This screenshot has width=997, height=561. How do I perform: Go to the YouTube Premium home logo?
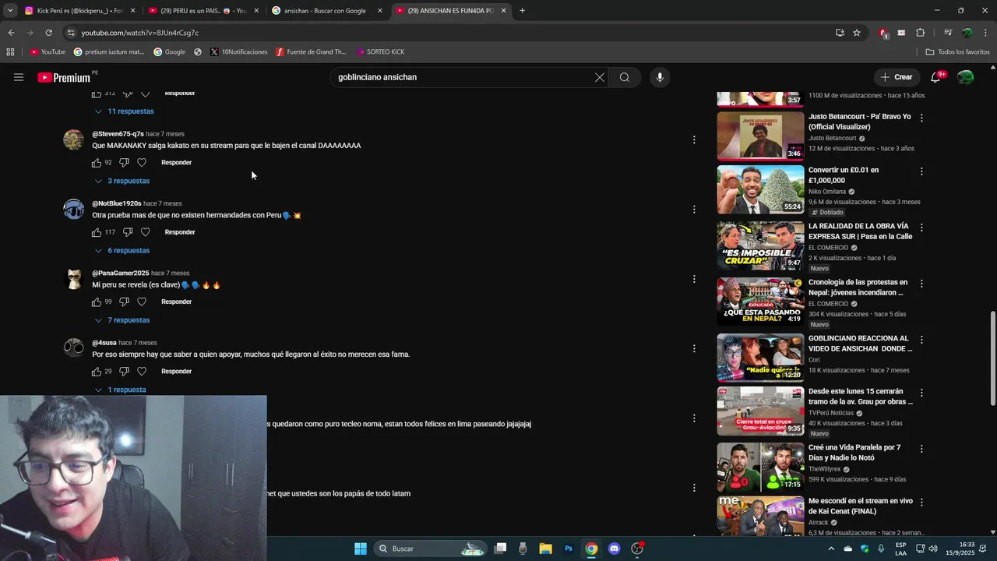(64, 77)
